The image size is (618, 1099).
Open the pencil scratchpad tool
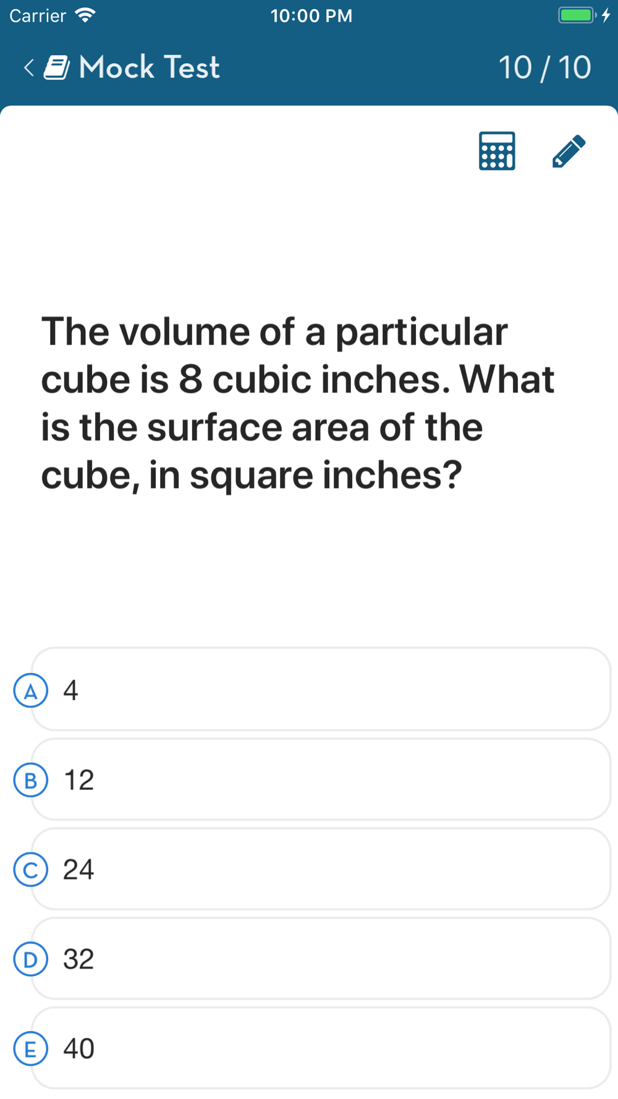569,151
